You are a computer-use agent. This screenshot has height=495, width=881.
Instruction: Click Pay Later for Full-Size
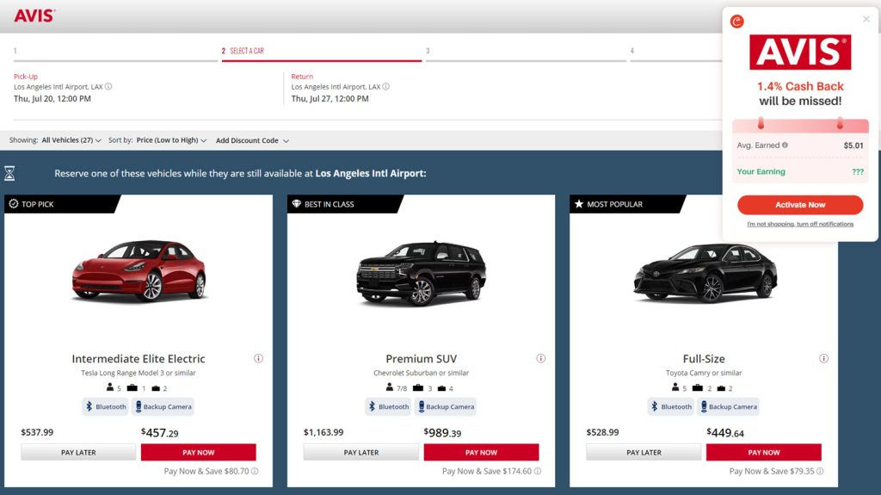tap(644, 452)
